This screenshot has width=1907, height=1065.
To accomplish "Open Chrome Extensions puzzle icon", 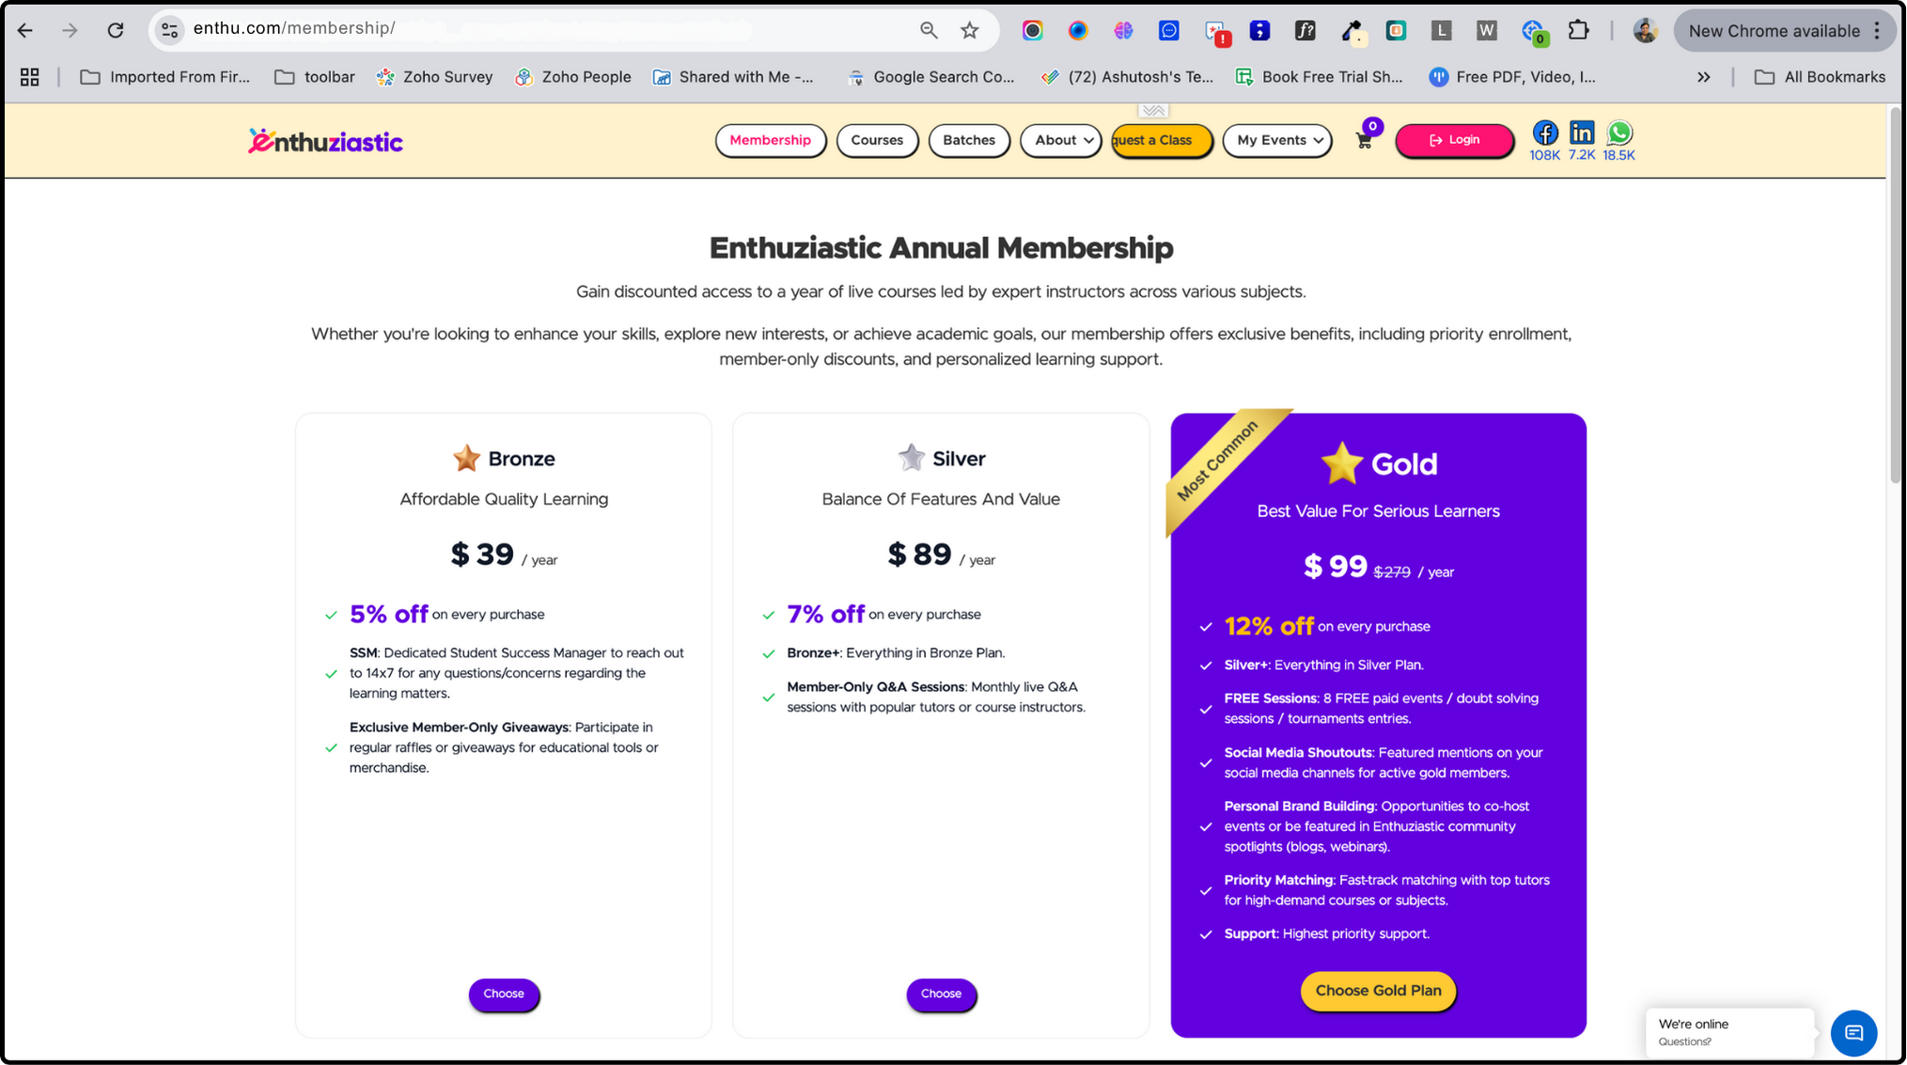I will tap(1578, 30).
